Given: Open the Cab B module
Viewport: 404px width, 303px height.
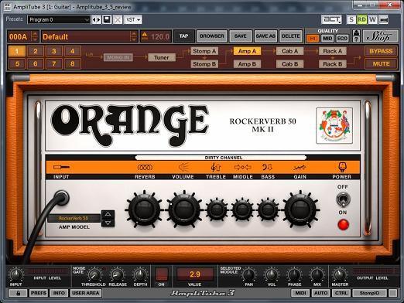Looking at the screenshot, I should 290,64.
